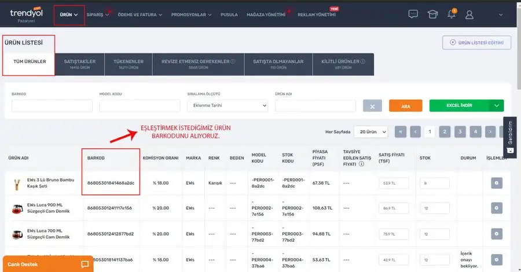Clear filters with the gray X button
This screenshot has width=521, height=272.
point(372,106)
